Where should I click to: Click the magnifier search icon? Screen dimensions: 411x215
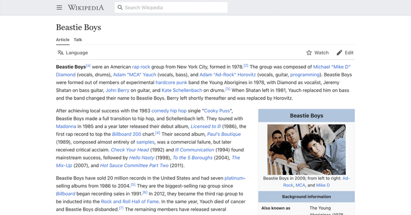coord(120,8)
